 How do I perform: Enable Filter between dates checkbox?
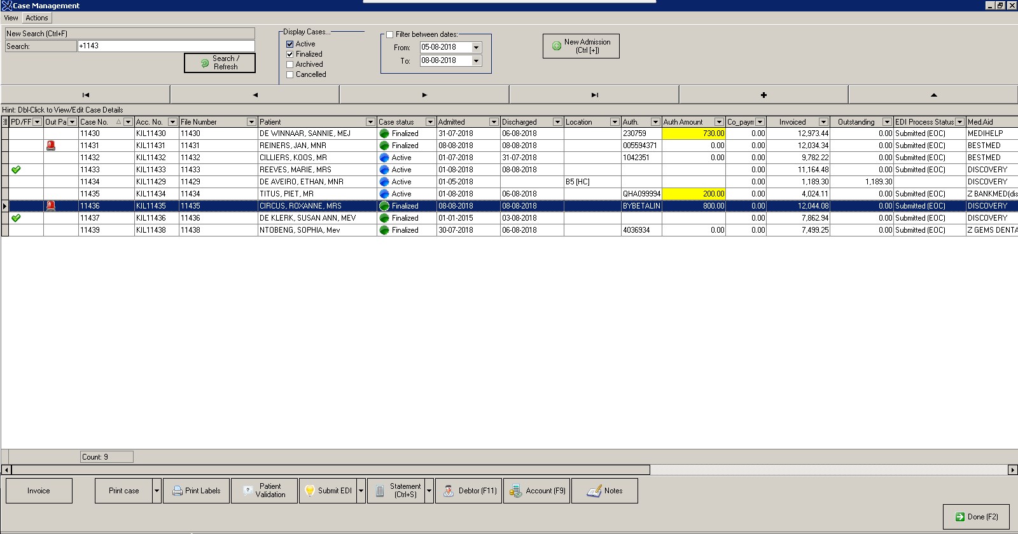(x=389, y=34)
